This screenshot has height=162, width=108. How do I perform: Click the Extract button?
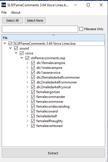(x=53, y=153)
